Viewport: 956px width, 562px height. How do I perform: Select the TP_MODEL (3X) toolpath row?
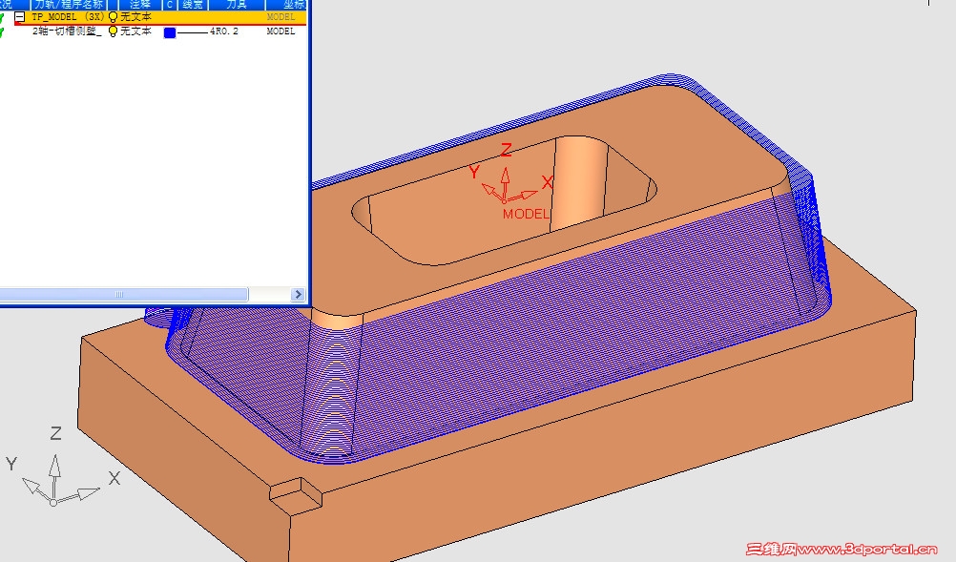point(159,17)
